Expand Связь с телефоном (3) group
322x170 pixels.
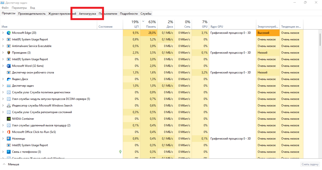click(x=3, y=152)
